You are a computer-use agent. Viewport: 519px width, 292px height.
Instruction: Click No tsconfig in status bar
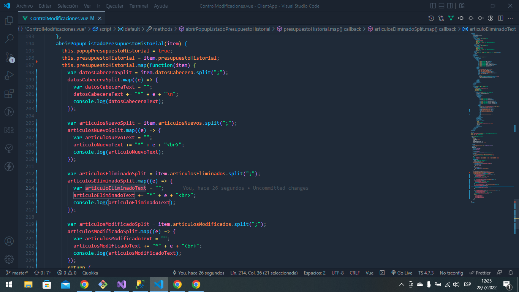click(451, 273)
